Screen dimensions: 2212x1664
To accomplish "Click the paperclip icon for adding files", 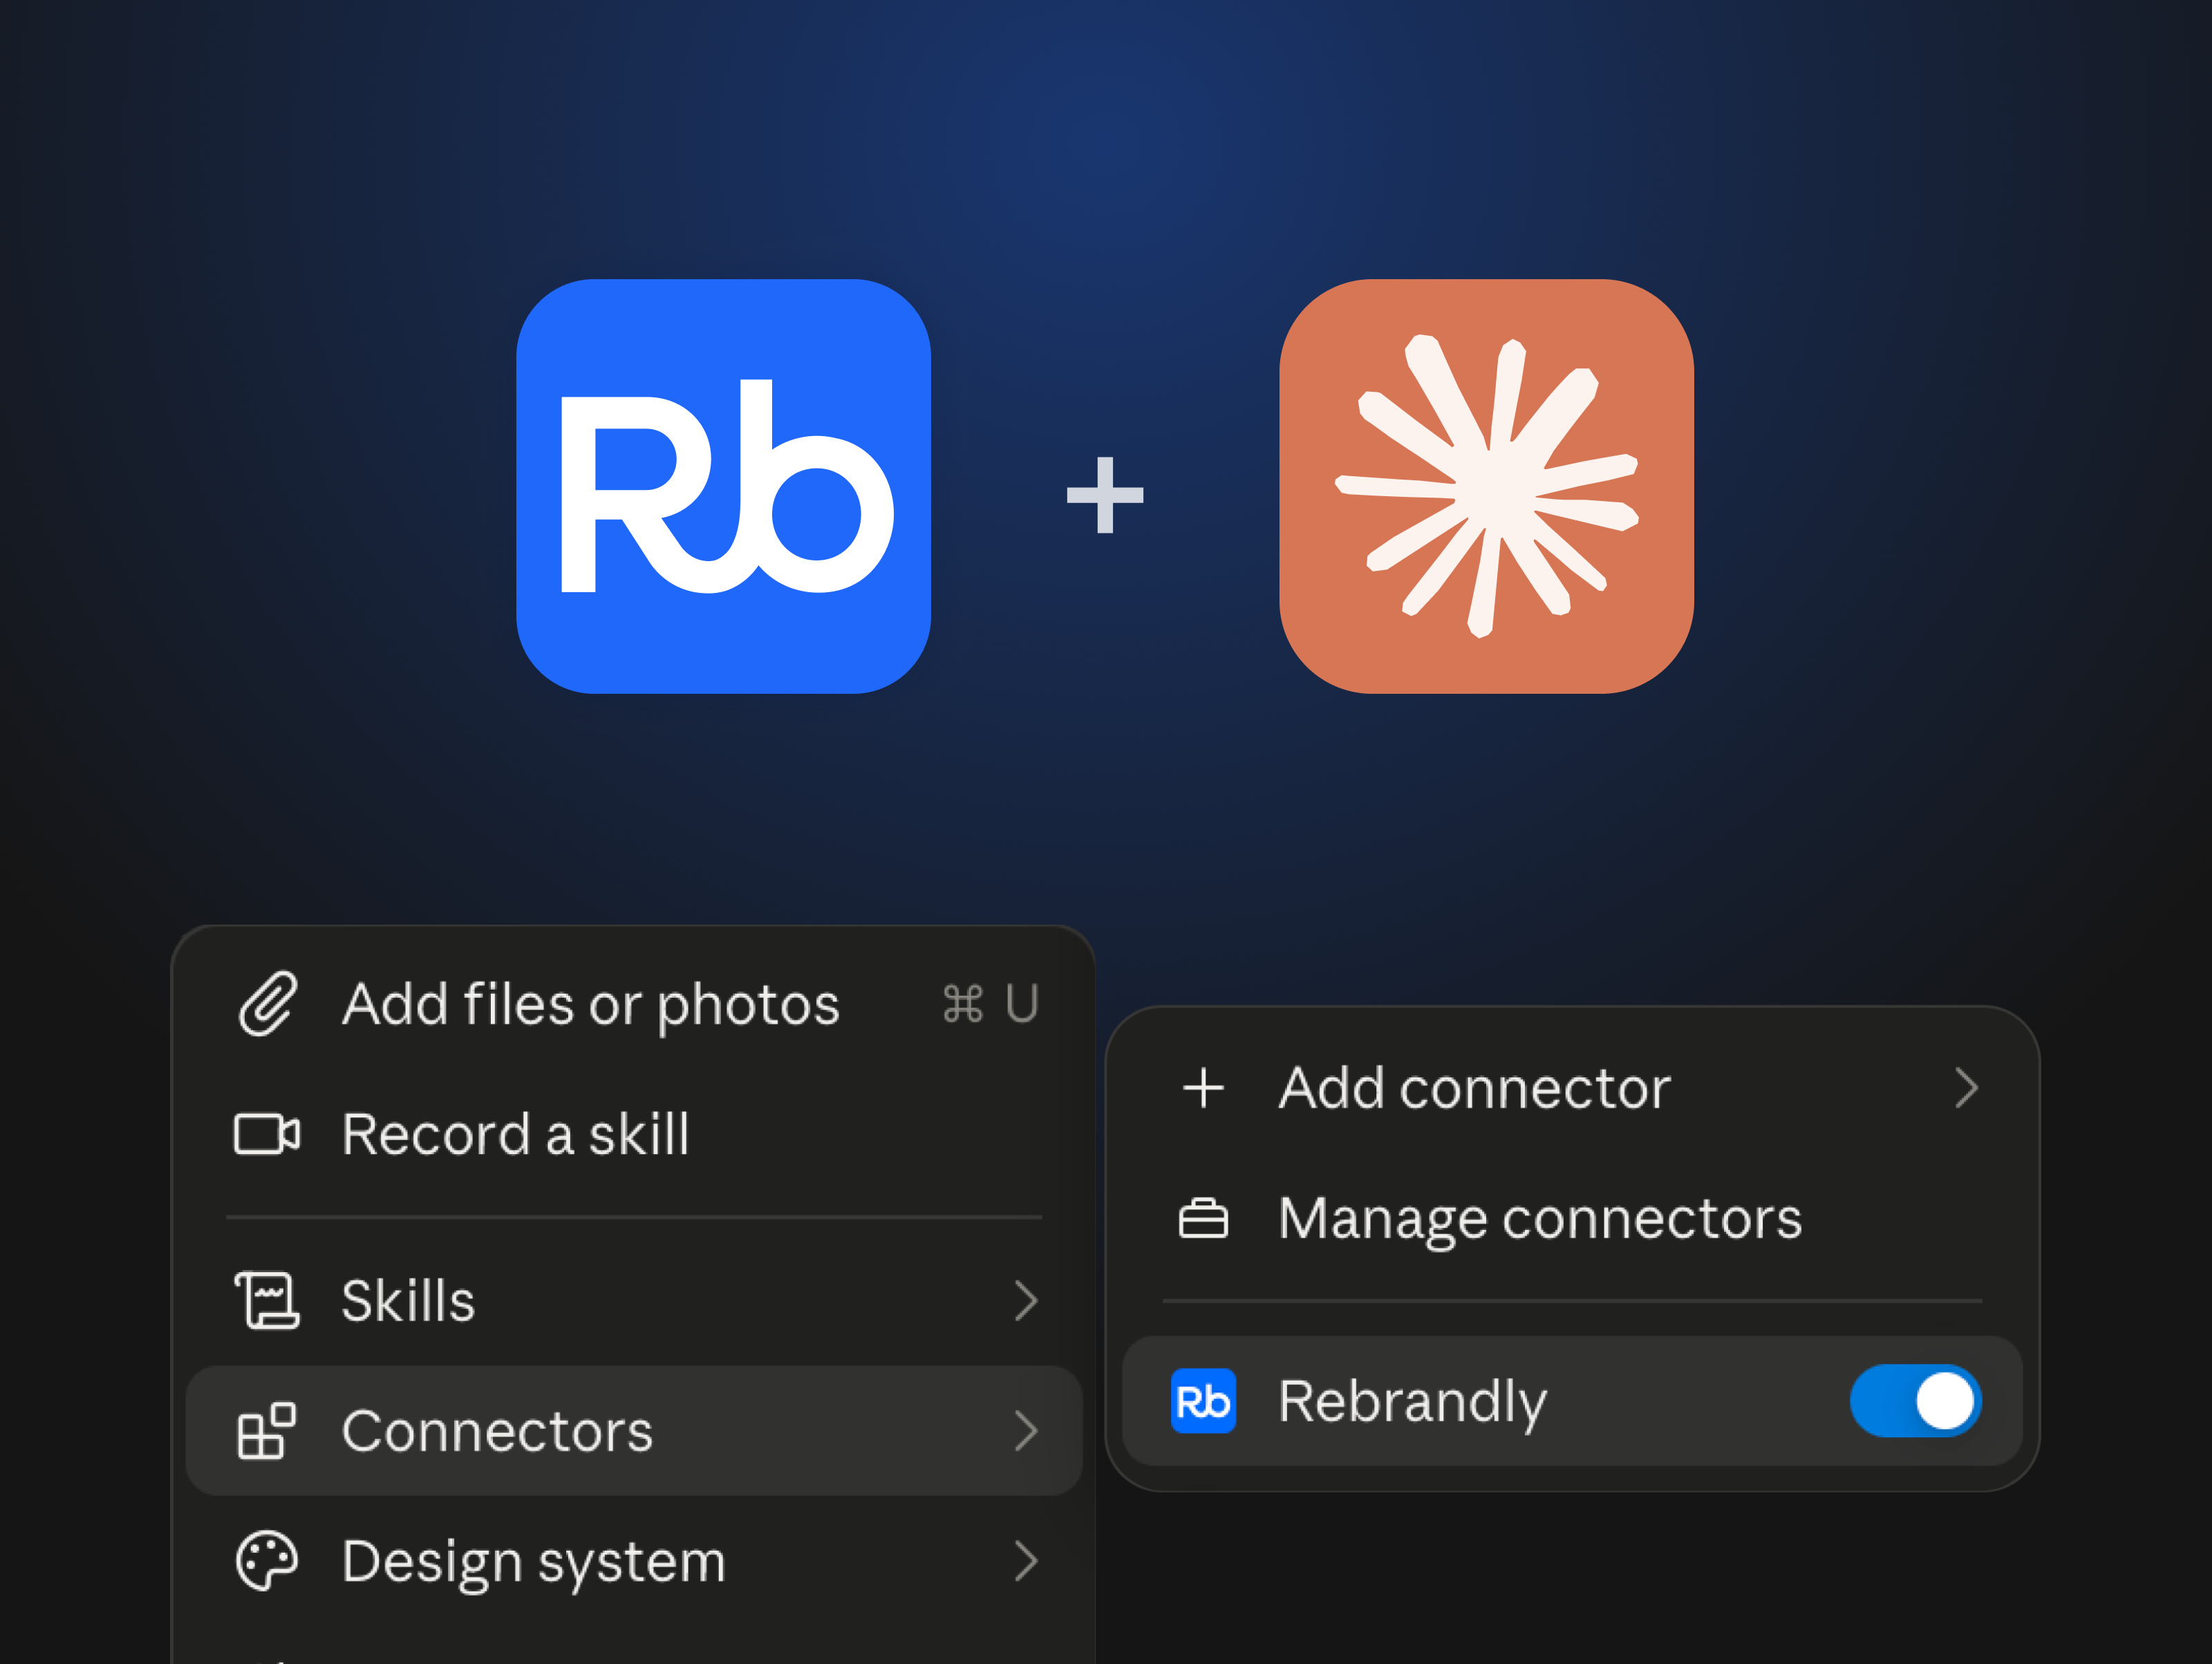I will point(267,1003).
